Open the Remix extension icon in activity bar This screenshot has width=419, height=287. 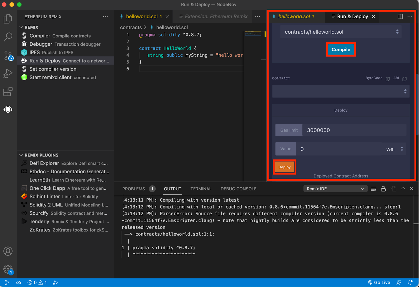coord(8,110)
